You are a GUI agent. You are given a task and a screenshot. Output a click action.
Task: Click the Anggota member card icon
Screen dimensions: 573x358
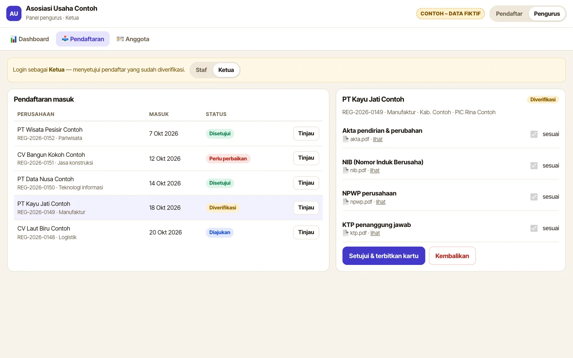tap(120, 39)
